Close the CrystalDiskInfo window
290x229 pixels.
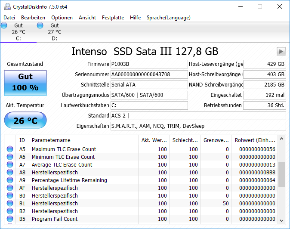click(280, 6)
